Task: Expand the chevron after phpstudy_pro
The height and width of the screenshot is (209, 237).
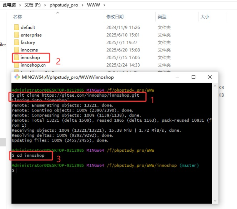Action: click(x=83, y=5)
